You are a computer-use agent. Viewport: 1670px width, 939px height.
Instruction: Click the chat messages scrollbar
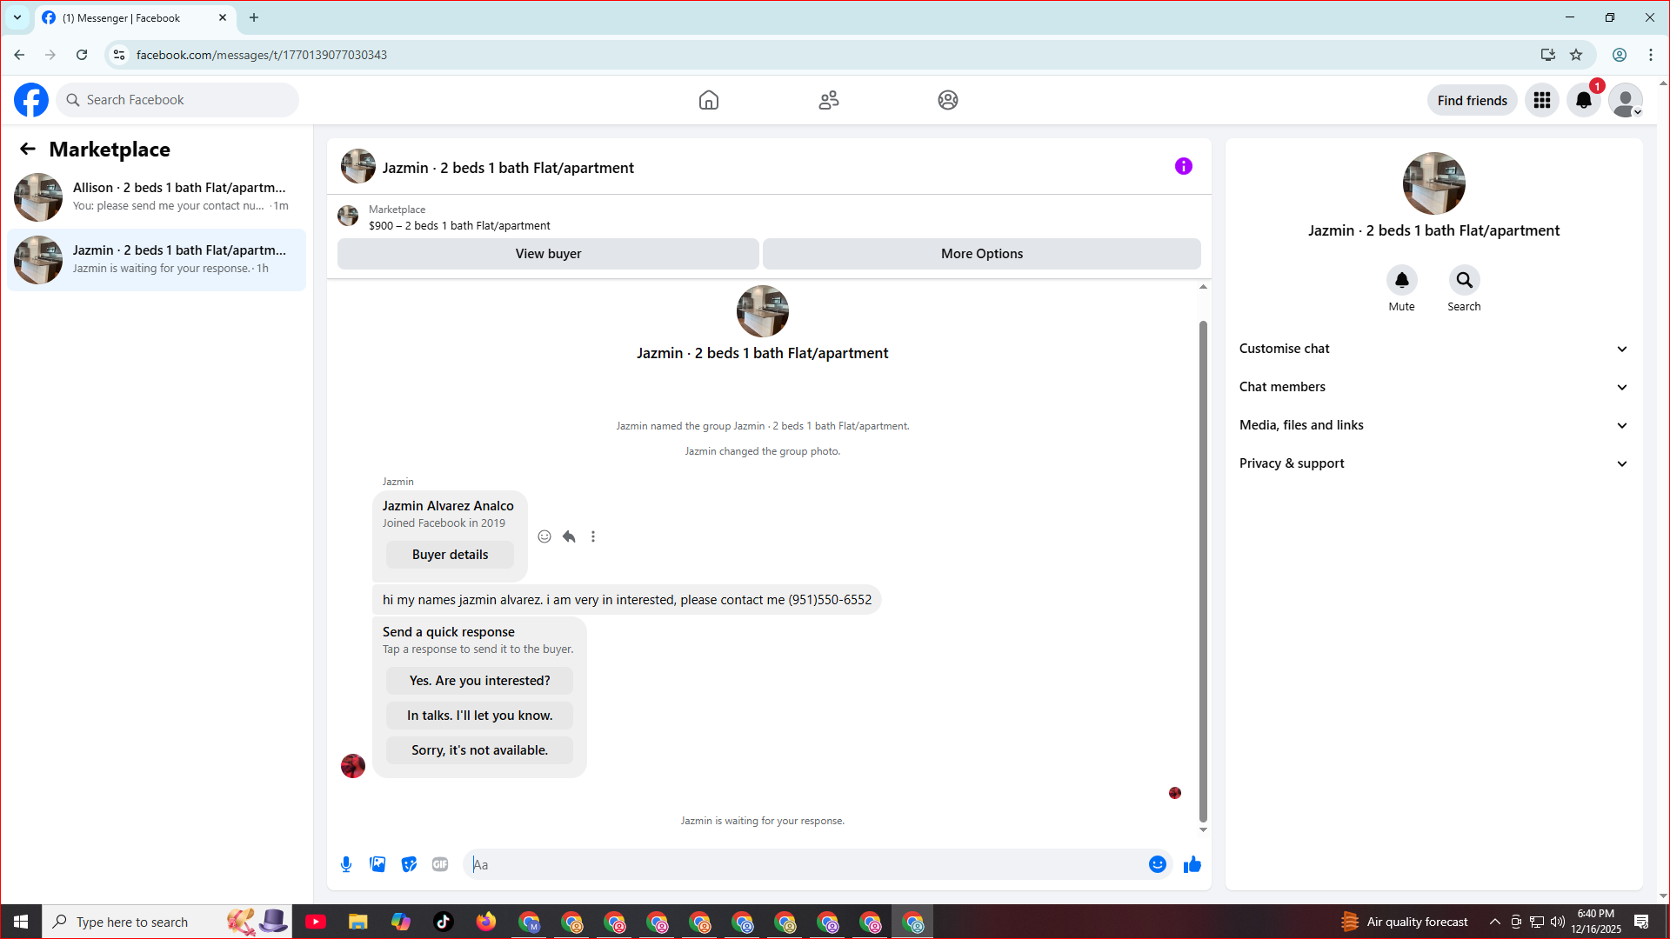pos(1203,571)
